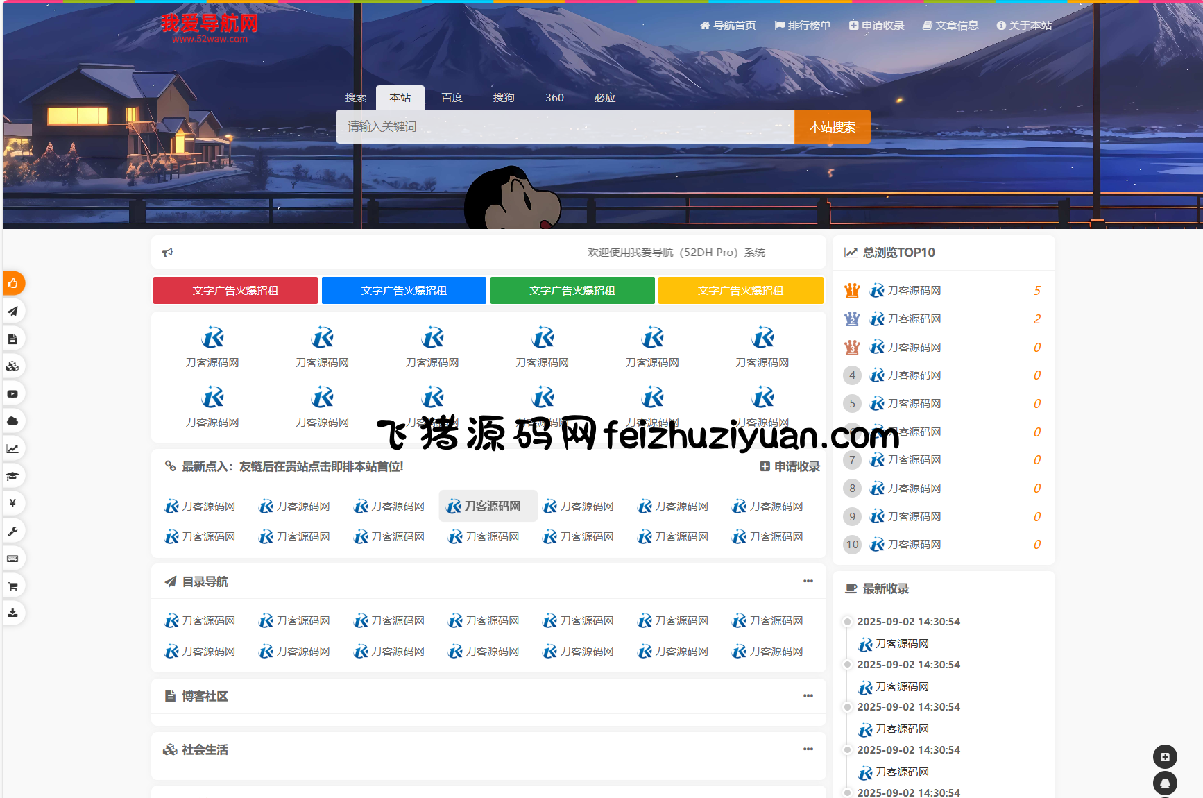Click the bronze crown rank-three icon
This screenshot has height=798, width=1203.
pos(852,347)
